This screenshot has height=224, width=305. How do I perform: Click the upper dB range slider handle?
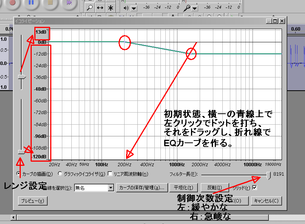click(x=22, y=77)
